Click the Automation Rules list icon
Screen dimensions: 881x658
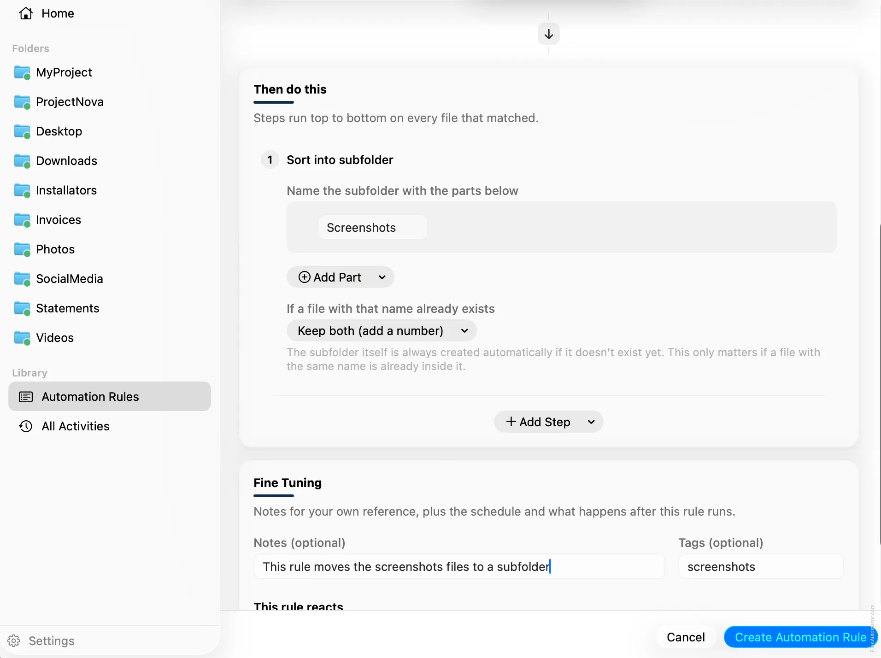coord(26,397)
